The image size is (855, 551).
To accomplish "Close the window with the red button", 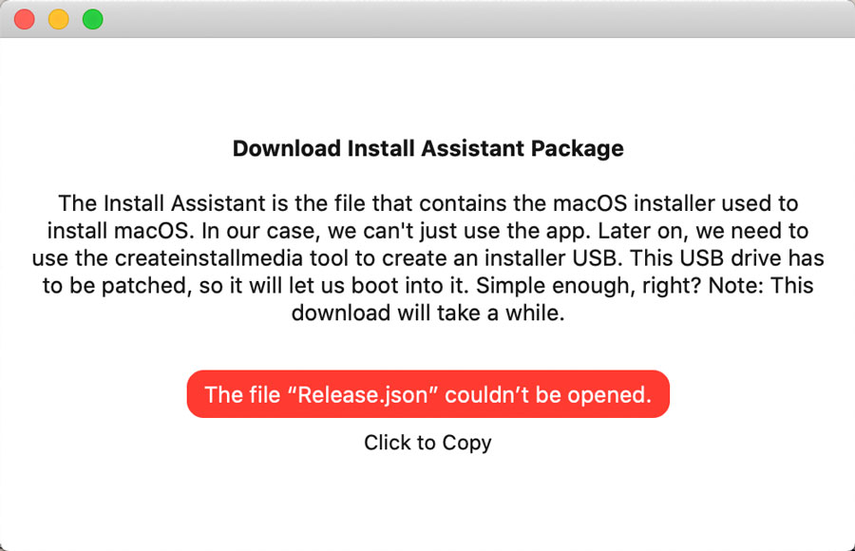I will [25, 19].
